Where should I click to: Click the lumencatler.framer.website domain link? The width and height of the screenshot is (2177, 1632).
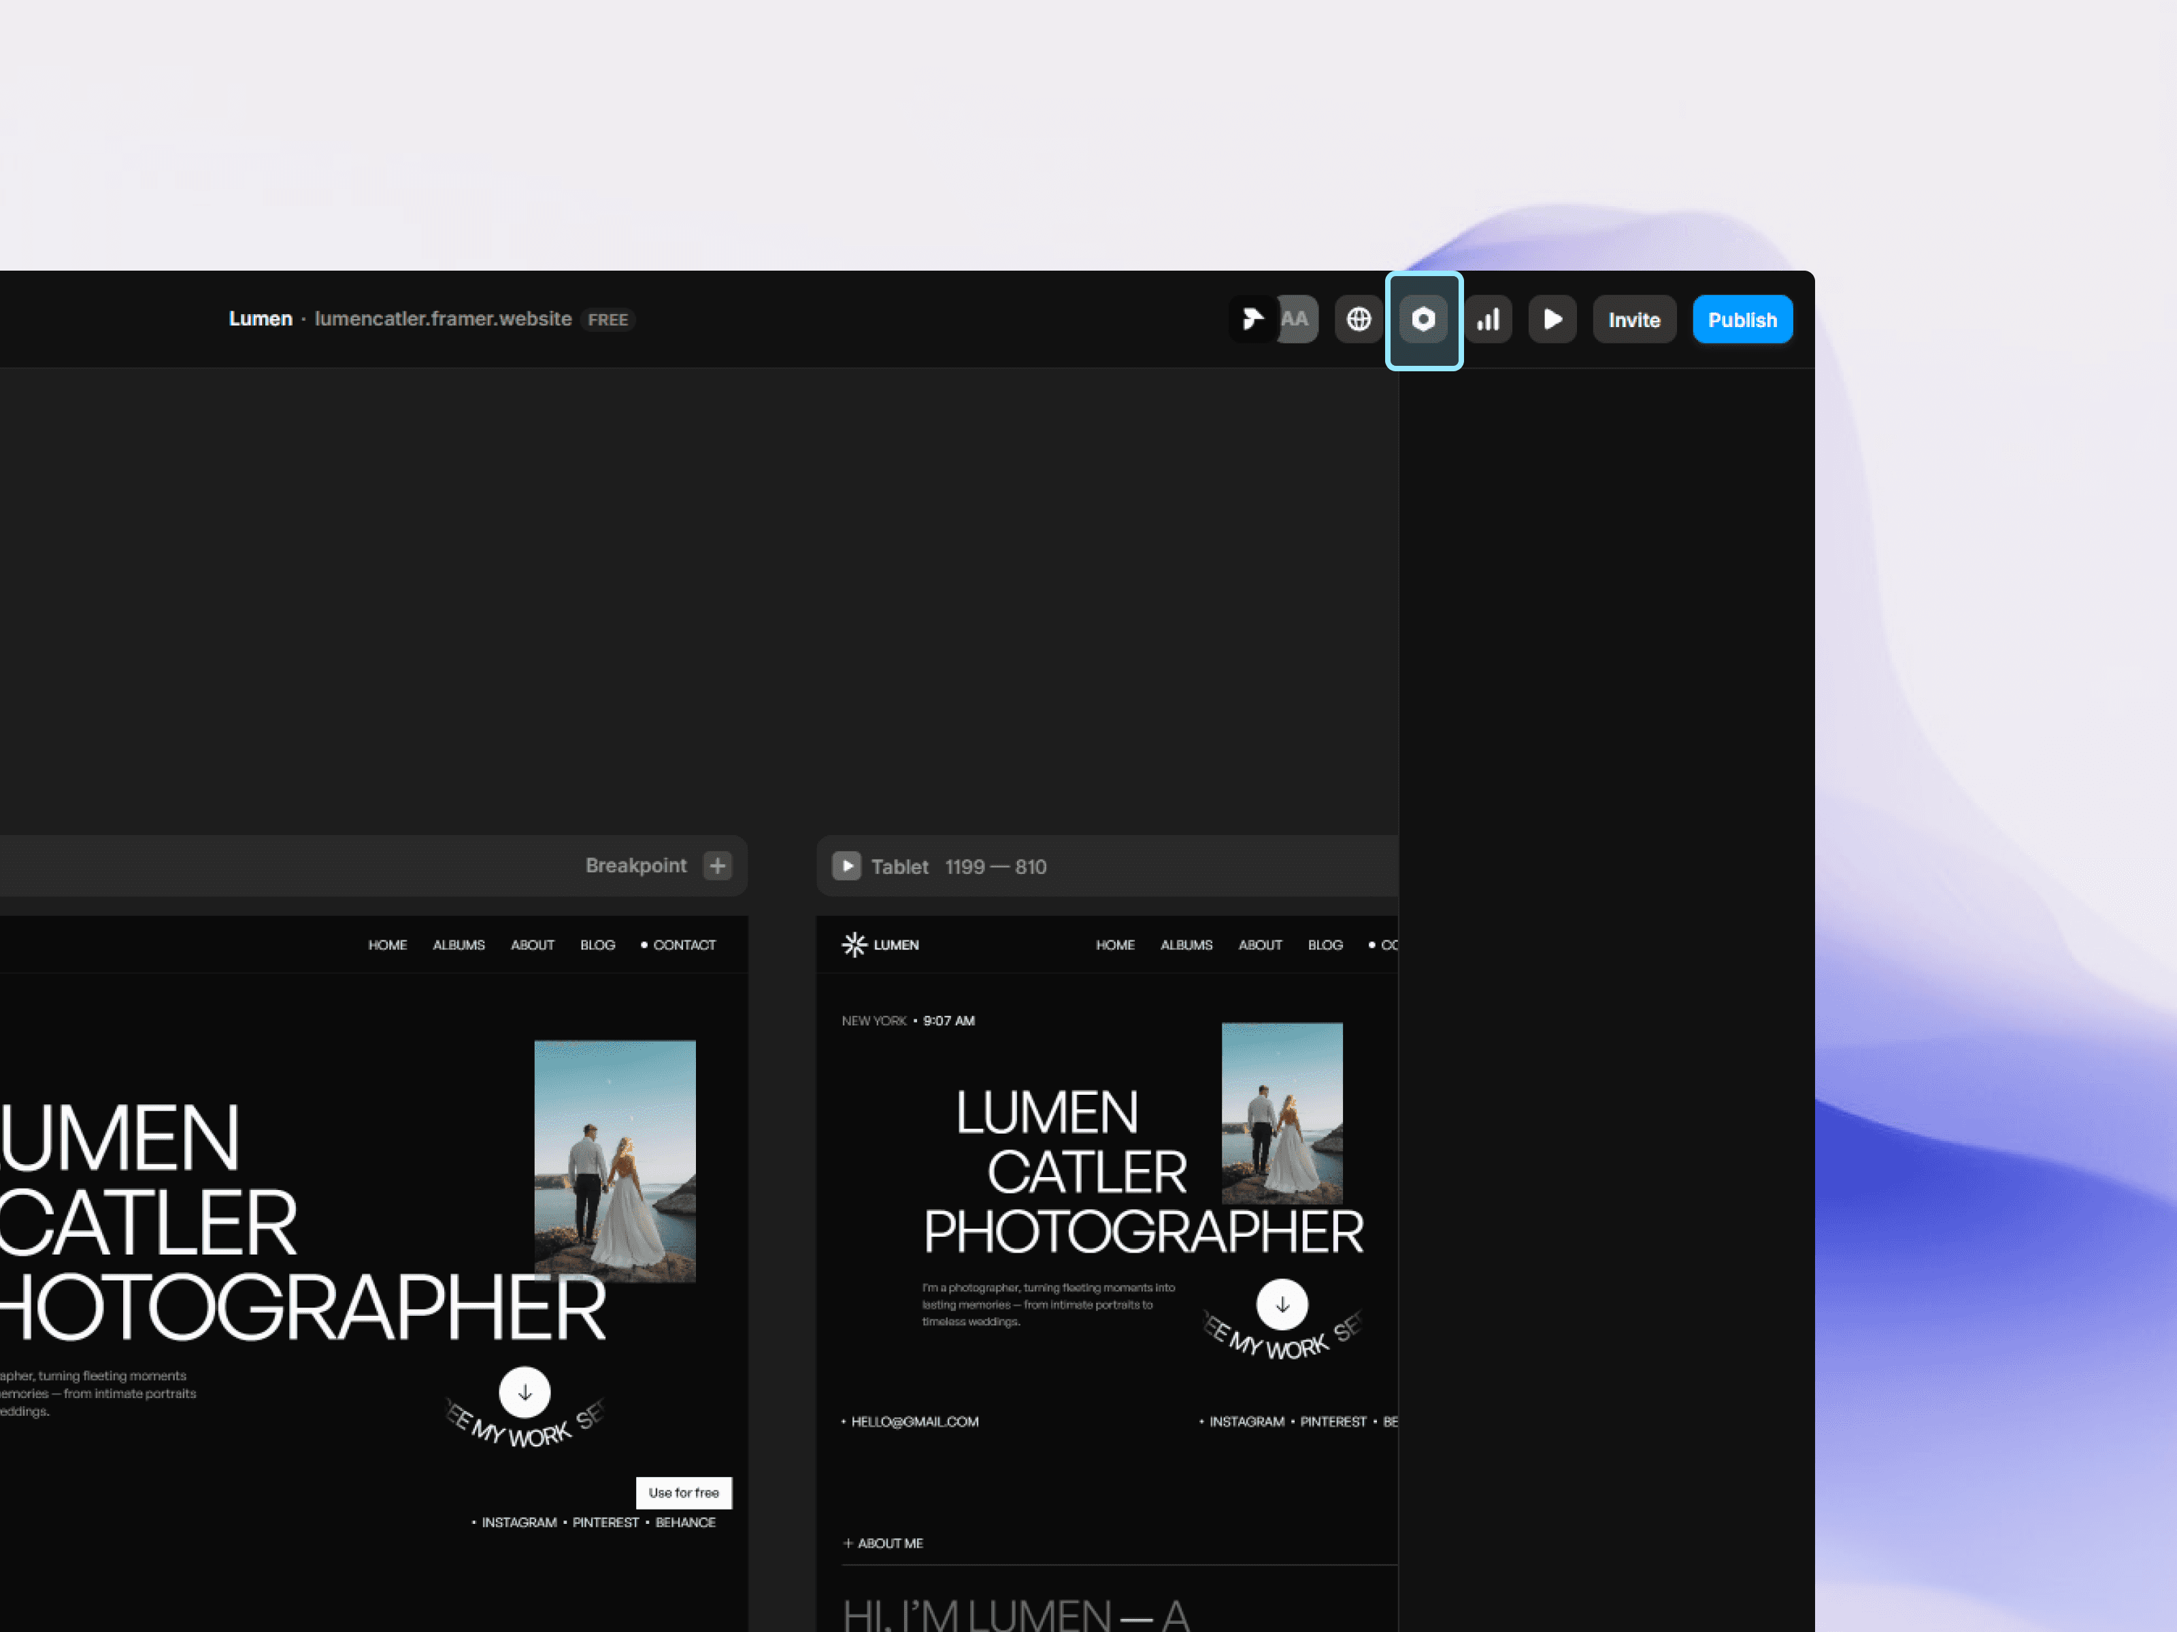443,319
